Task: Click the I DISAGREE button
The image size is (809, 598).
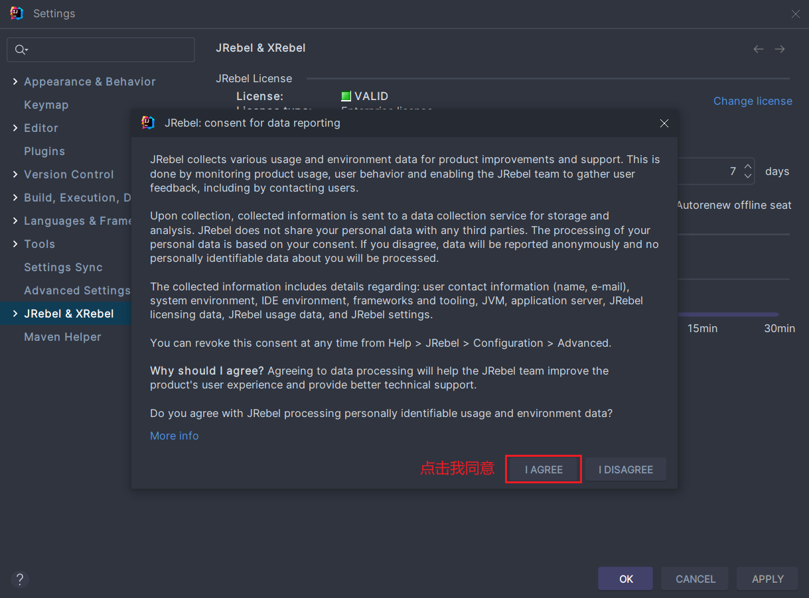Action: coord(625,469)
